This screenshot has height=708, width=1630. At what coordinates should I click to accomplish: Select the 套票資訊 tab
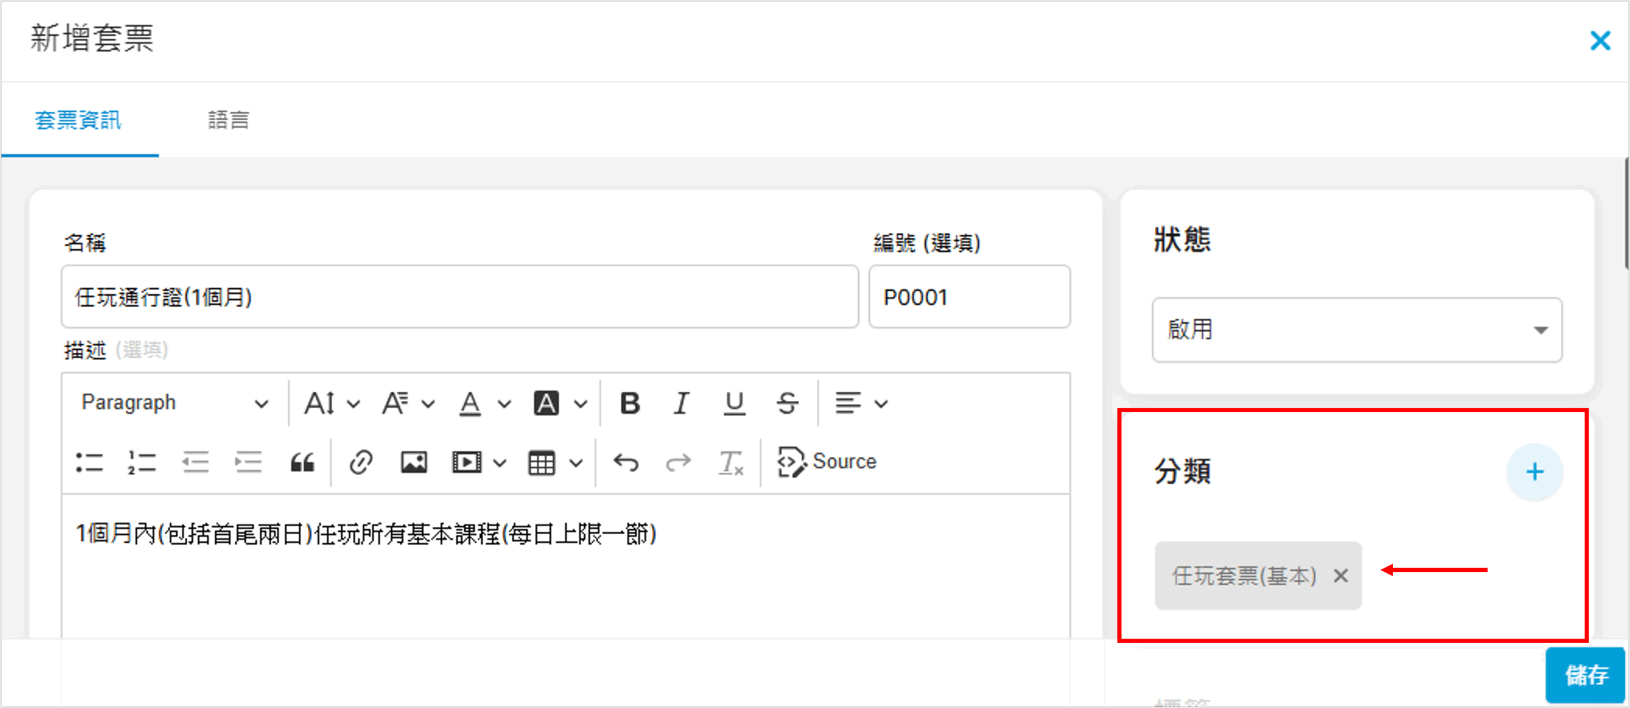pyautogui.click(x=78, y=120)
